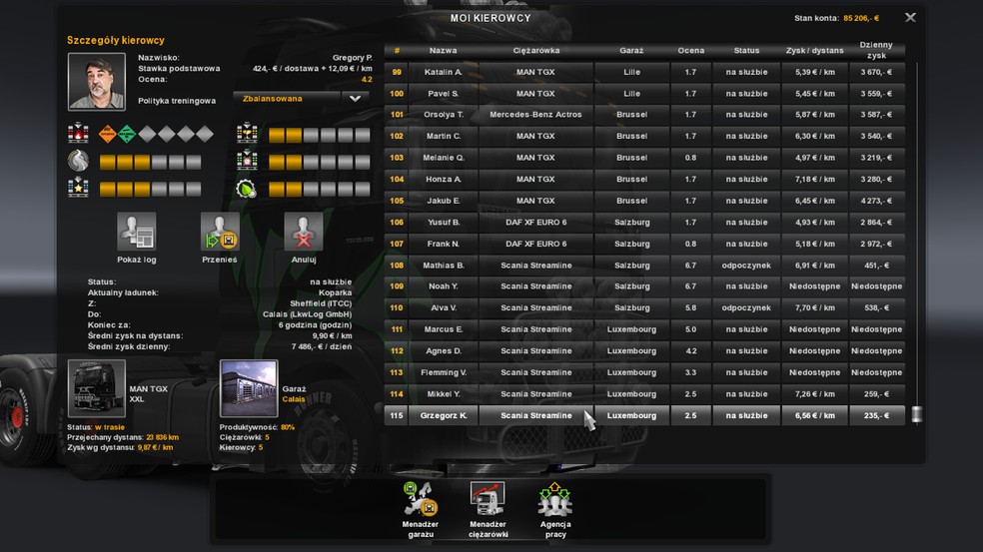Screen dimensions: 983x552
Task: Sort drivers by the Ocena column
Action: (x=691, y=50)
